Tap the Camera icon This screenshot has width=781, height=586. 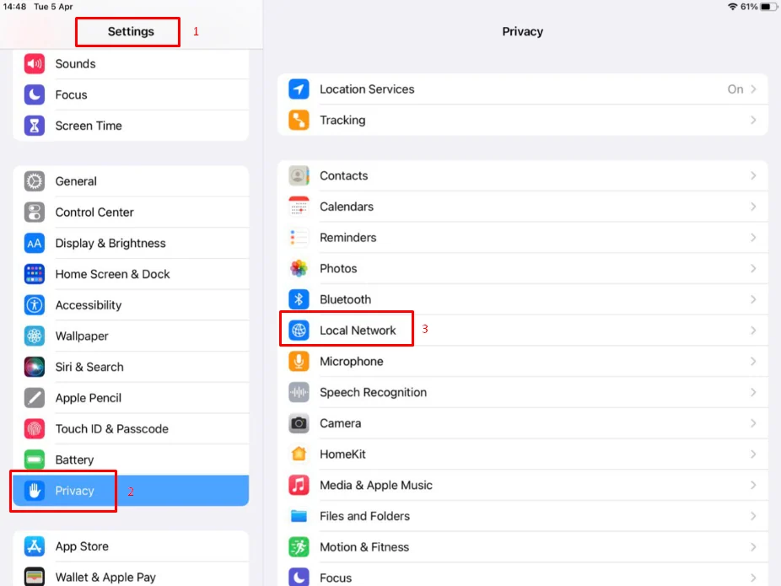tap(299, 423)
